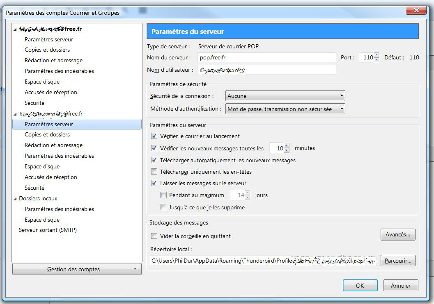This screenshot has height=304, width=434.
Task: Select first account's Espace disque
Action: [x=42, y=82]
